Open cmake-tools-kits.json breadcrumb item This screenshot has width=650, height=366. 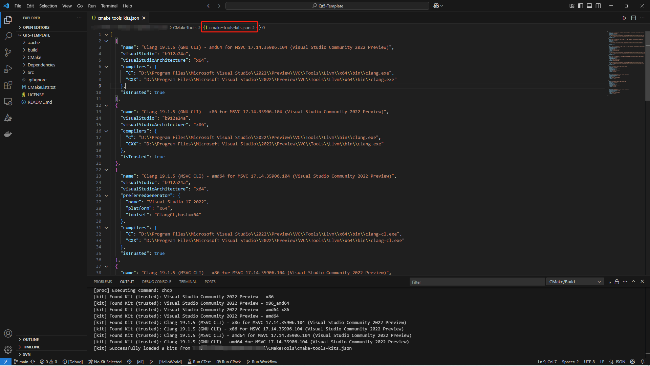(x=229, y=27)
